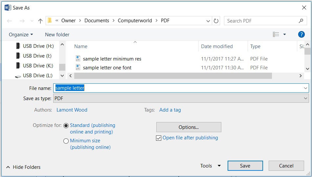Click the search magnifier icon
Viewport: 312px width, 177px height.
coord(301,21)
